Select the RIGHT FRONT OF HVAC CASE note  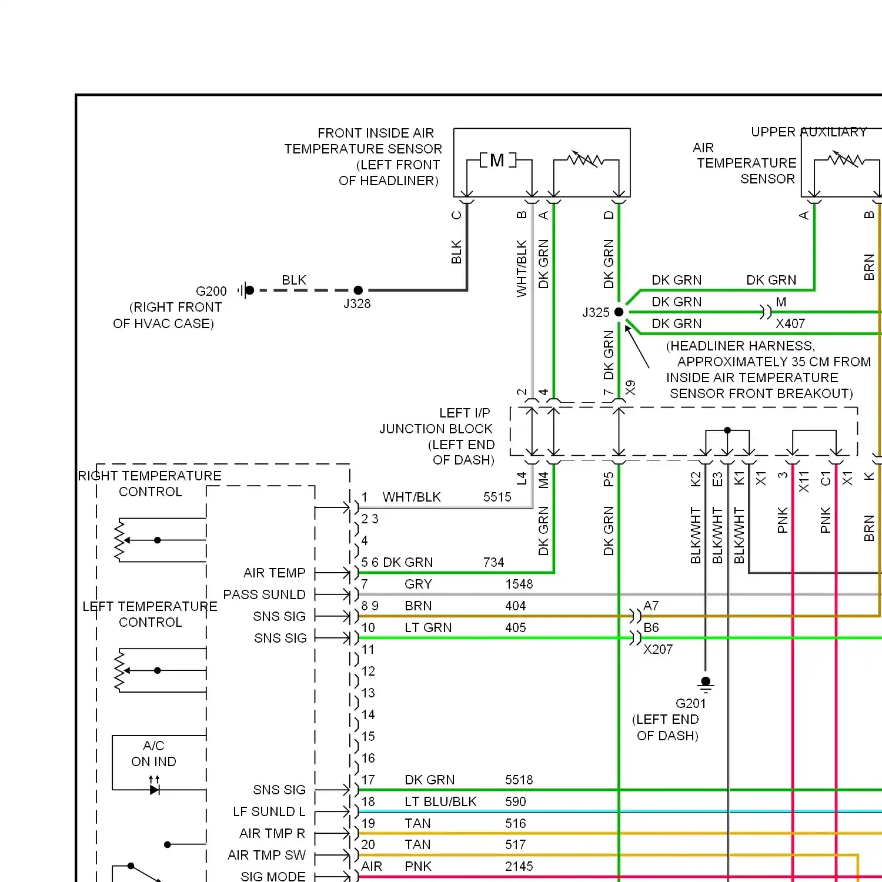(x=168, y=316)
